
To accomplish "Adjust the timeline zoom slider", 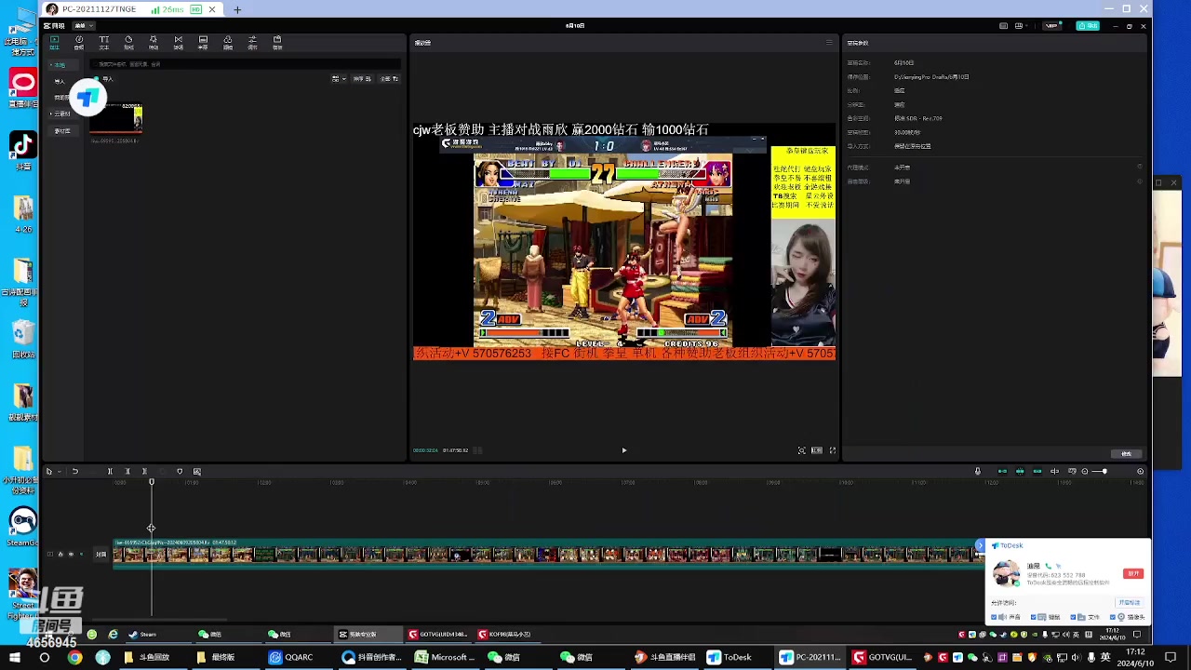I will click(1104, 472).
